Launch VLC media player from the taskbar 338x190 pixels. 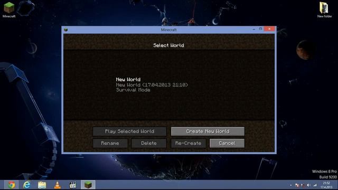pyautogui.click(x=58, y=185)
